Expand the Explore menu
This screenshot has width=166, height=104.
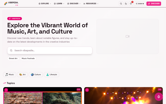(x=45, y=4)
